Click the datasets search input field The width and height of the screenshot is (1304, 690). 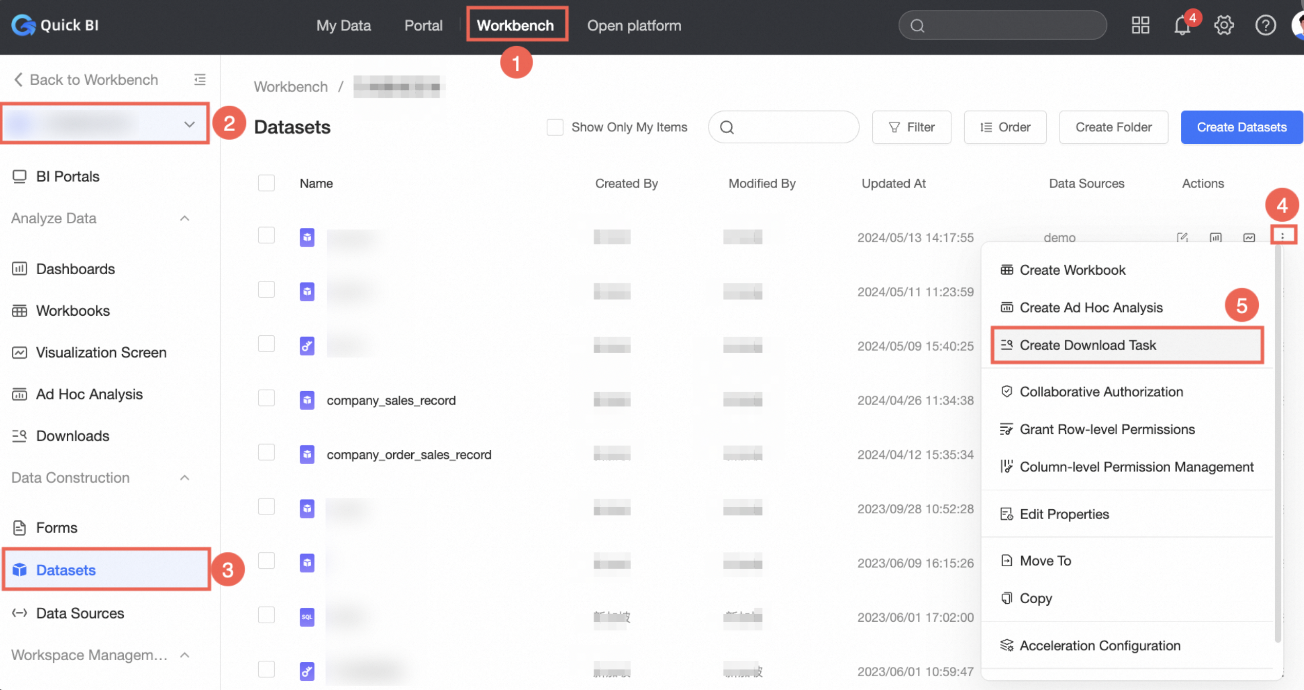tap(791, 127)
